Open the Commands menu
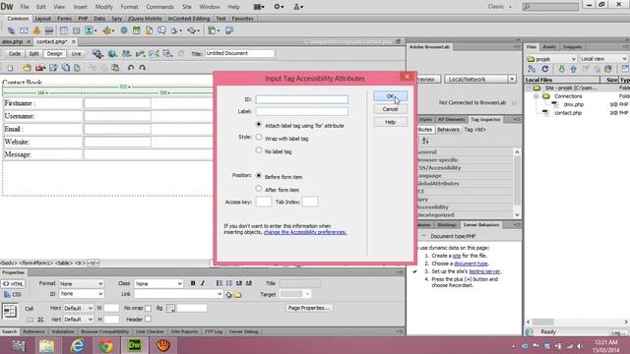This screenshot has width=630, height=354. coord(159,7)
